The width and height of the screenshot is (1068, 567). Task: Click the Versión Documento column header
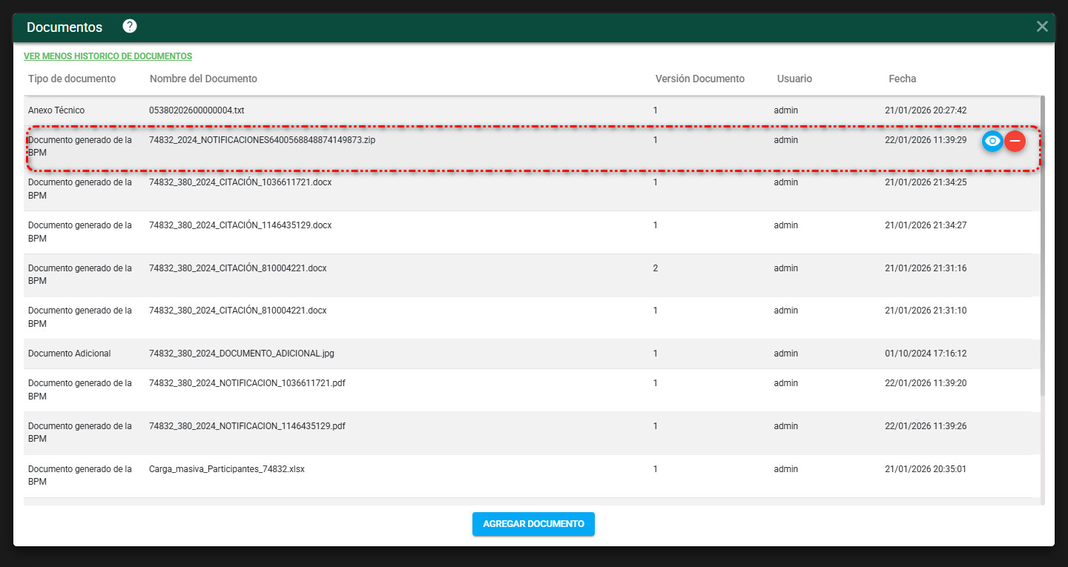coord(699,79)
